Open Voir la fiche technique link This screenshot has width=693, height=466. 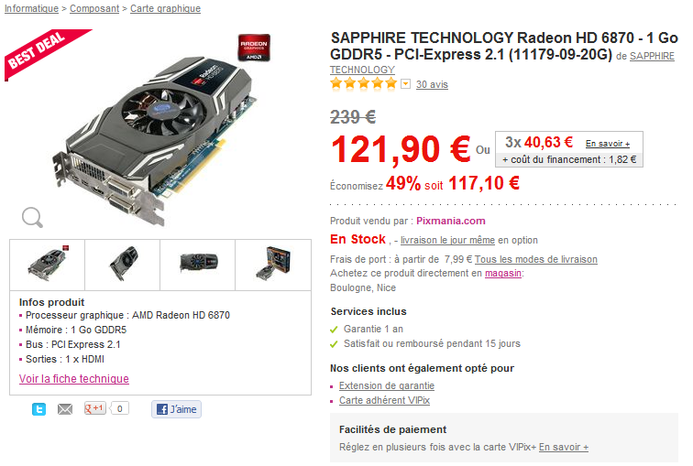pos(73,378)
